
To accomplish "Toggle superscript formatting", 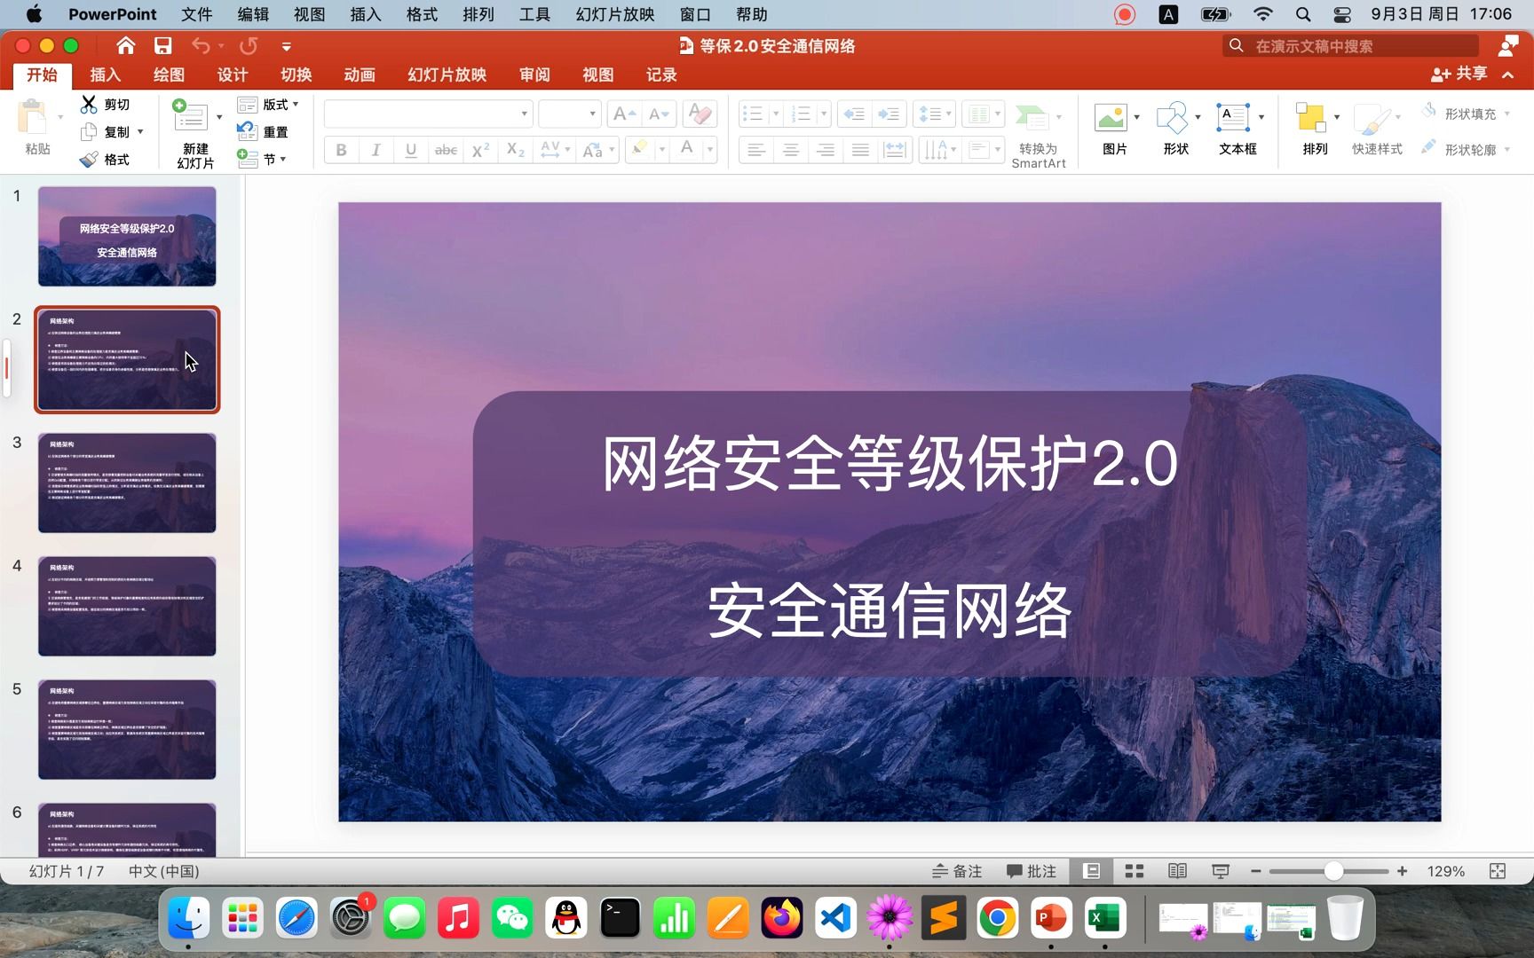I will coord(480,150).
